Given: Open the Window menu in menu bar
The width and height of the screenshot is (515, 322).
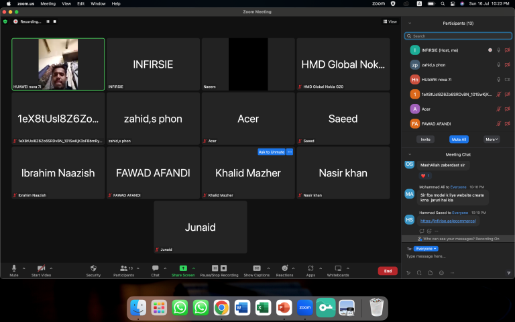Looking at the screenshot, I should pyautogui.click(x=98, y=3).
